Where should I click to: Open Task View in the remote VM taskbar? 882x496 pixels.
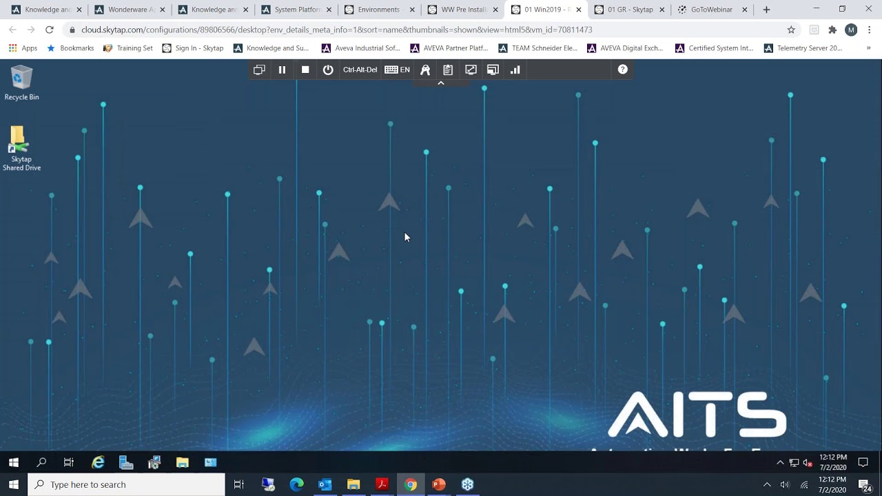tap(69, 462)
